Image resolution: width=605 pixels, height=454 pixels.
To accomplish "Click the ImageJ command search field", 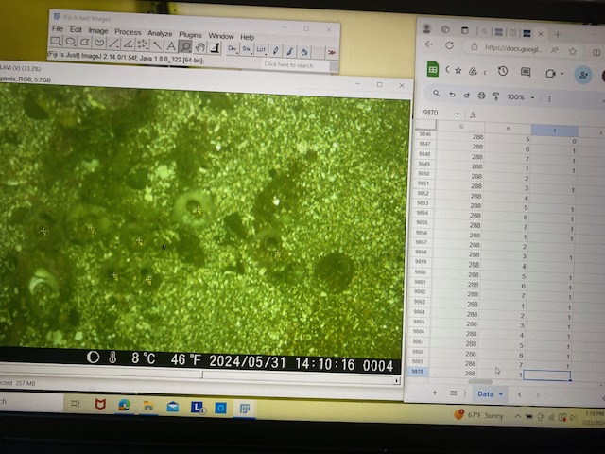I will (296, 65).
